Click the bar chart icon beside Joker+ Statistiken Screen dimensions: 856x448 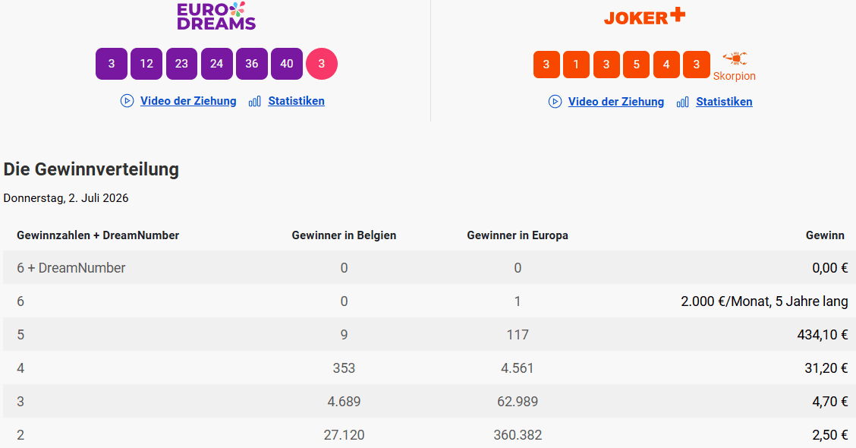click(682, 102)
